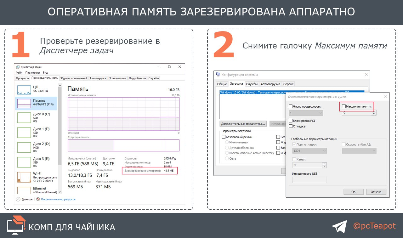
Task: Open Автозагрузка tab in Диспетчер задач
Action: pyautogui.click(x=98, y=78)
